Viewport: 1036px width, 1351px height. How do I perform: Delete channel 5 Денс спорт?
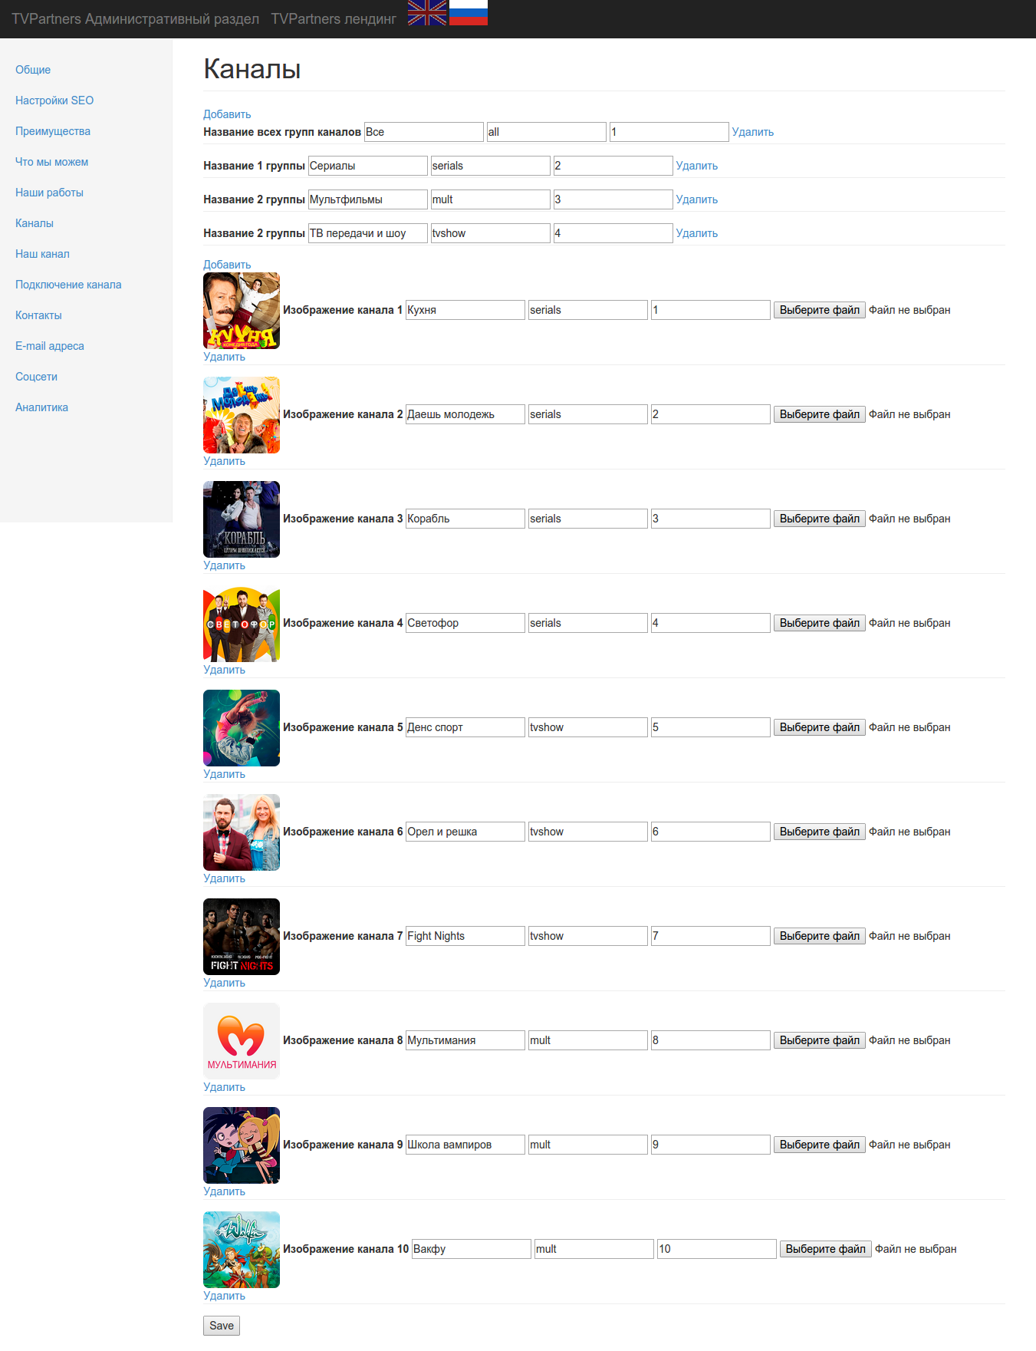coord(224,774)
